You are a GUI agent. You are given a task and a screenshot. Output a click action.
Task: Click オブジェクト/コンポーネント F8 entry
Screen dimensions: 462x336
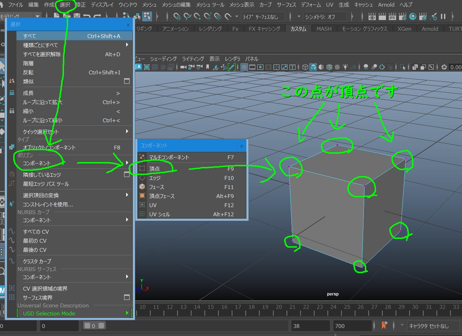click(x=74, y=147)
